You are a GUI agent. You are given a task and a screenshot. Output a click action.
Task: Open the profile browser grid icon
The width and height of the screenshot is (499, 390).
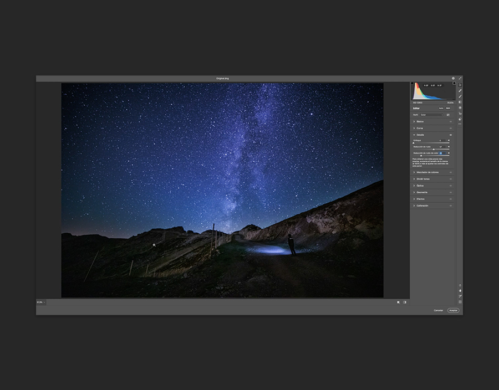click(448, 115)
